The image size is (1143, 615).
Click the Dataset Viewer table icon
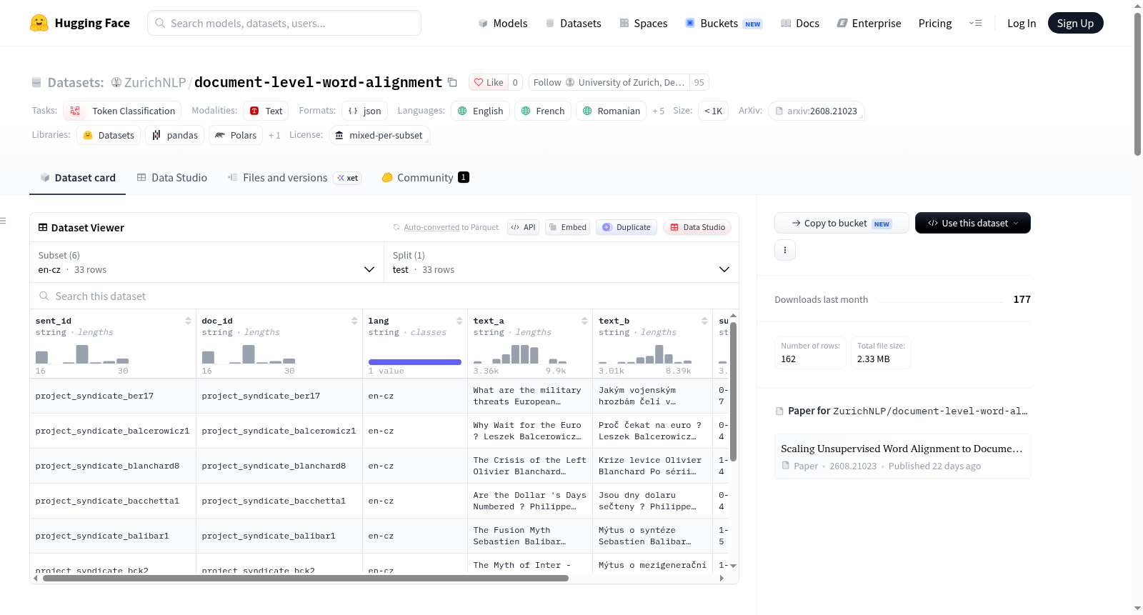(43, 227)
